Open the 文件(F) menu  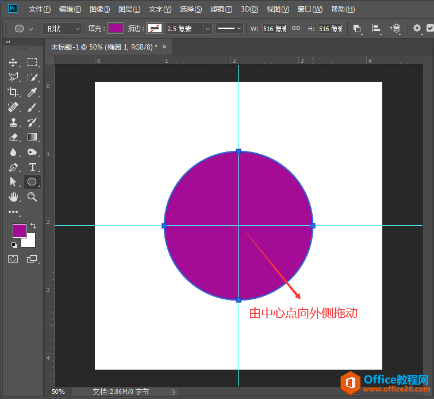pyautogui.click(x=40, y=9)
